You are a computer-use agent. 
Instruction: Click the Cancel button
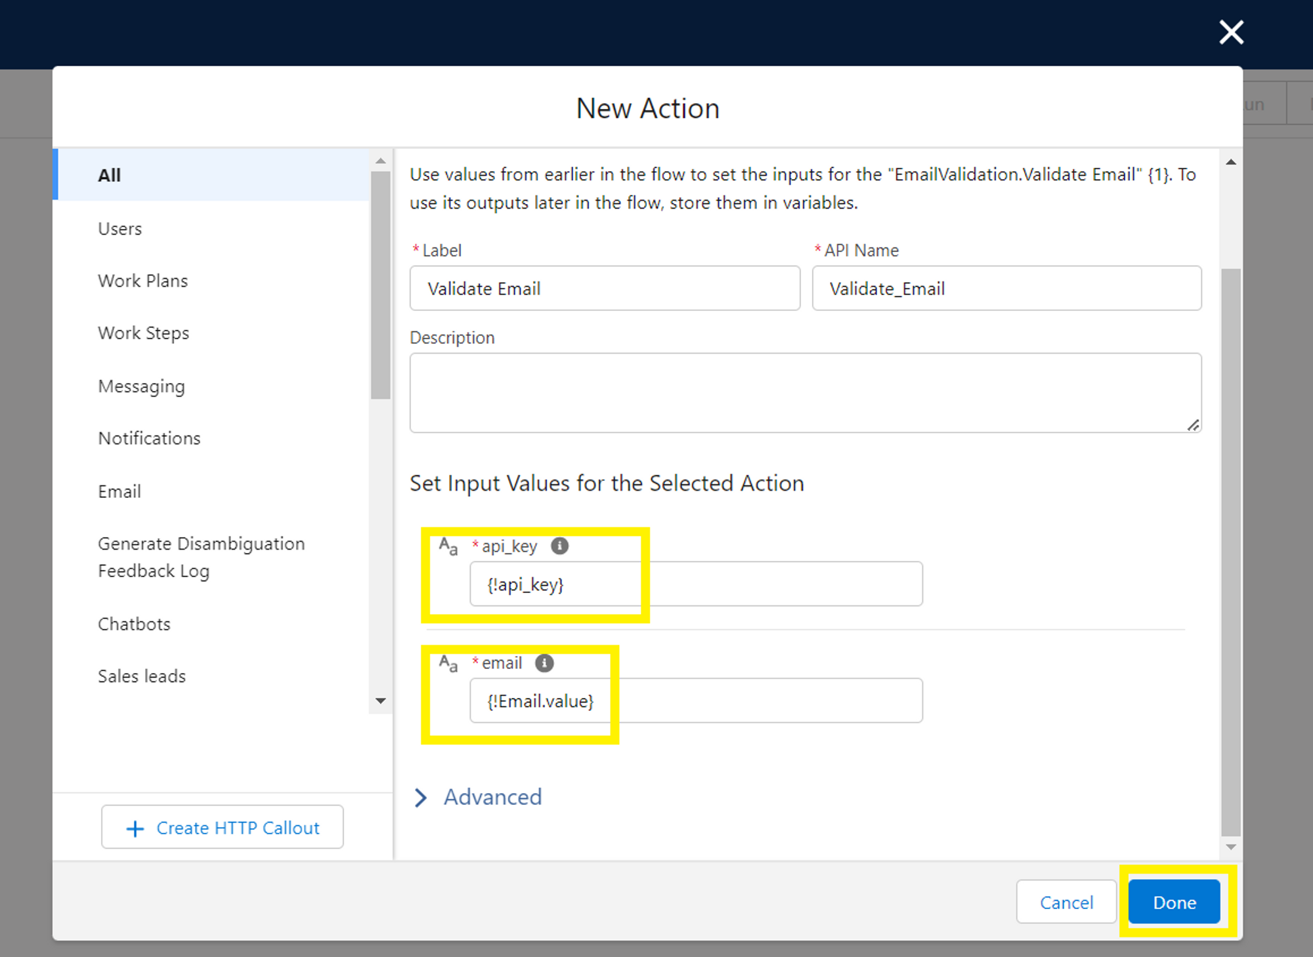click(x=1066, y=902)
